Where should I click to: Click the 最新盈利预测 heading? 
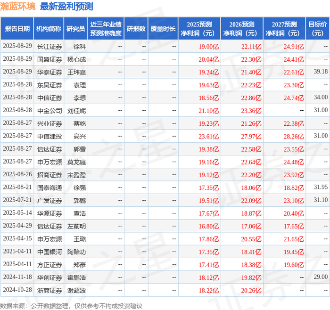pyautogui.click(x=66, y=6)
